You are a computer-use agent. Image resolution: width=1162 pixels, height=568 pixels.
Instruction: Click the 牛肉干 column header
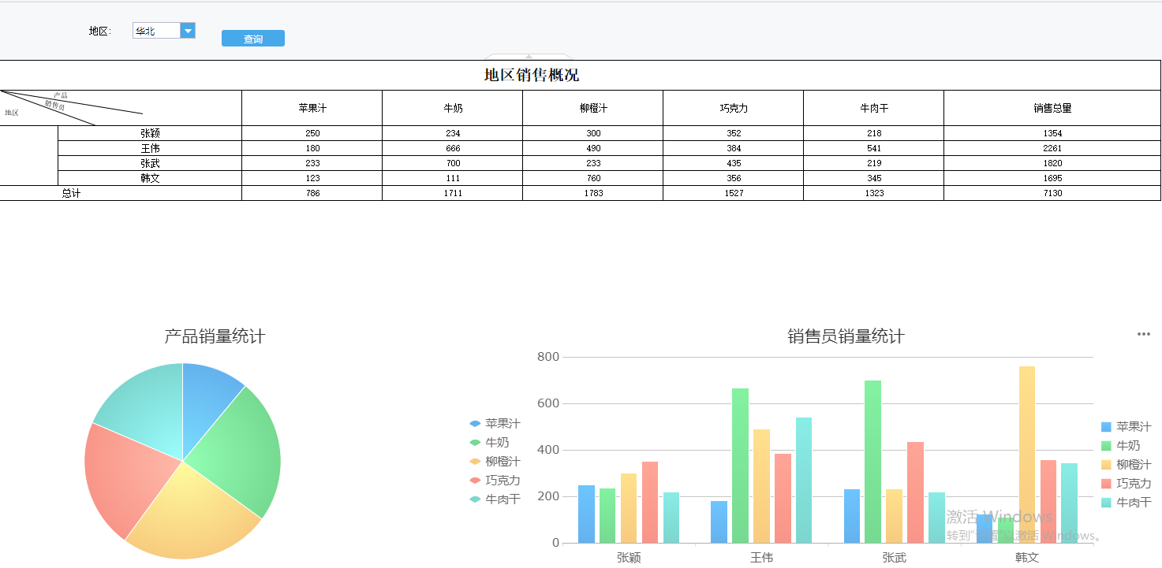[874, 108]
